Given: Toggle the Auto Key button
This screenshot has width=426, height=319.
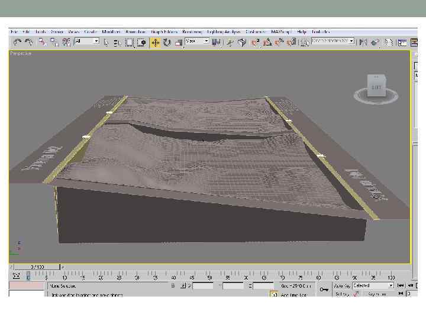Looking at the screenshot, I should pos(341,286).
